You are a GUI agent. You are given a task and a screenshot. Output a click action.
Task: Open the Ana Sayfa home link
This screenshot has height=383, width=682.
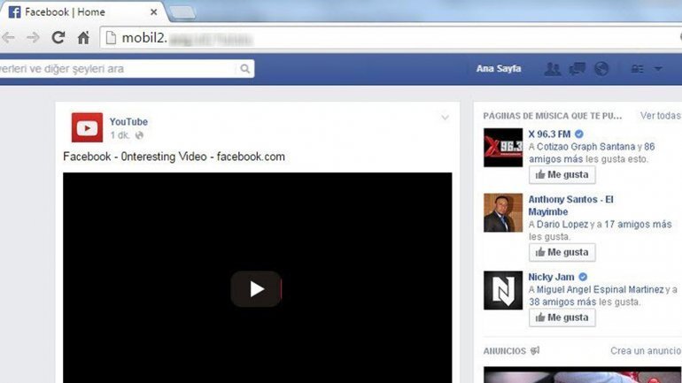coord(499,69)
